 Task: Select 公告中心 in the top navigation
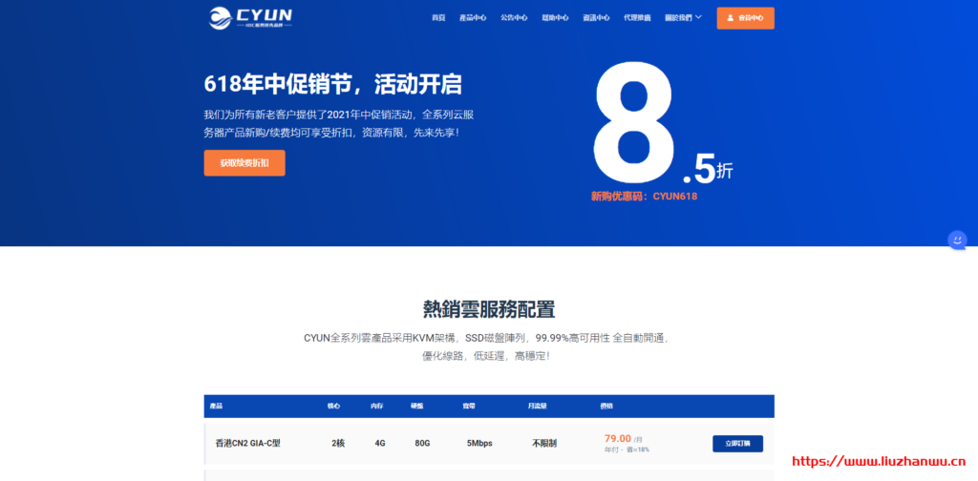click(x=514, y=17)
